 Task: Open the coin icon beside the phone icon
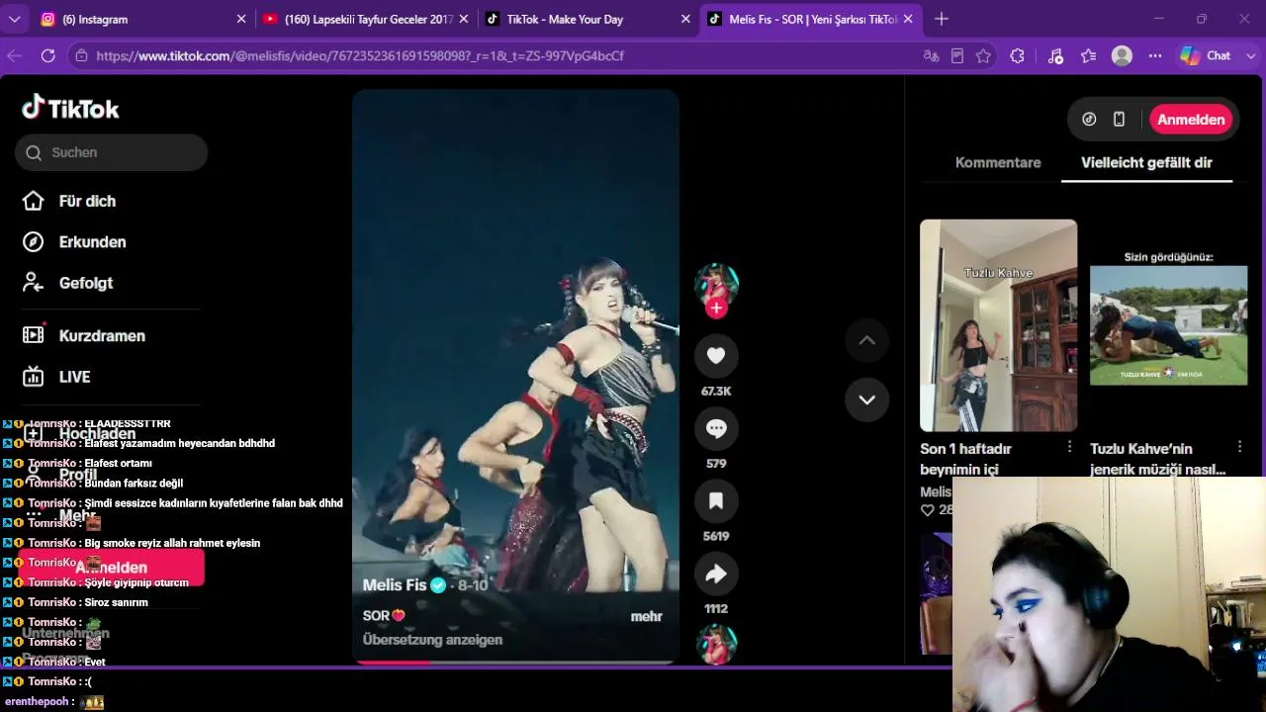coord(1089,120)
